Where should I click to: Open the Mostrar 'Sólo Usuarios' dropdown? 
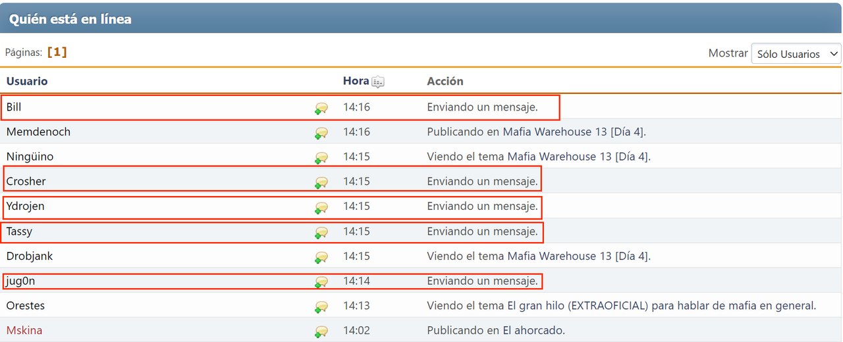pos(796,54)
